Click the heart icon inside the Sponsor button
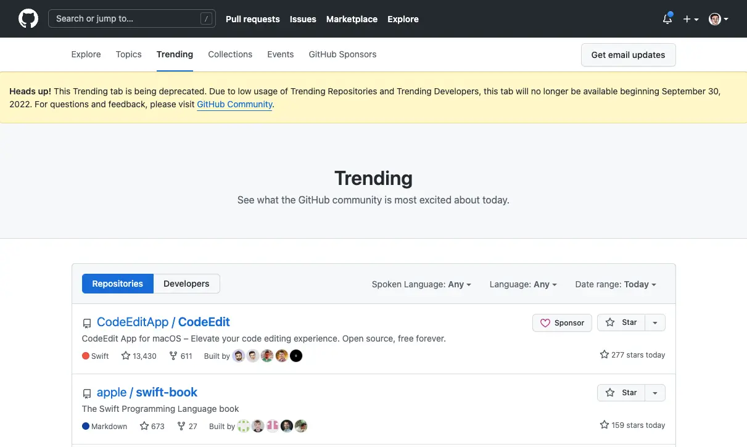 coord(546,322)
